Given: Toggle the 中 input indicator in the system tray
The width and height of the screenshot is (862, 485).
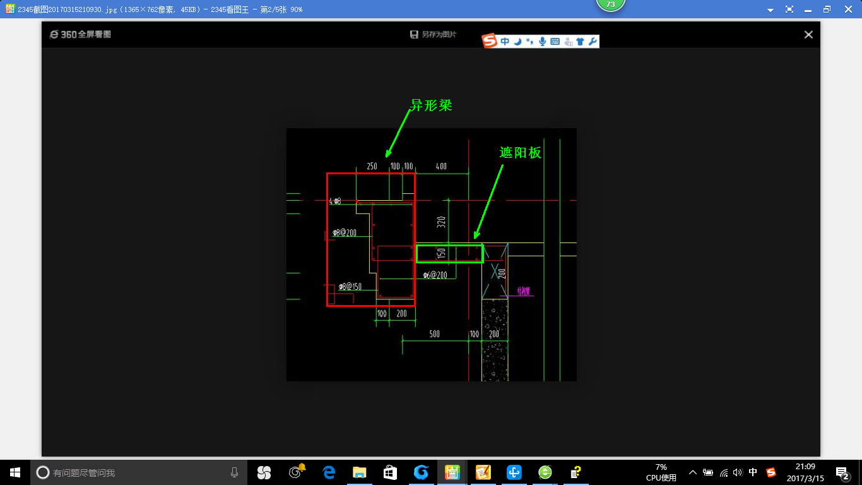Looking at the screenshot, I should [753, 472].
